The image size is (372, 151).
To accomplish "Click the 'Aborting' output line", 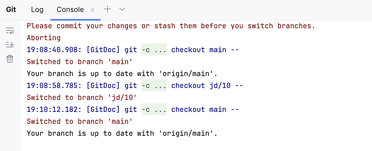I will pyautogui.click(x=44, y=38).
